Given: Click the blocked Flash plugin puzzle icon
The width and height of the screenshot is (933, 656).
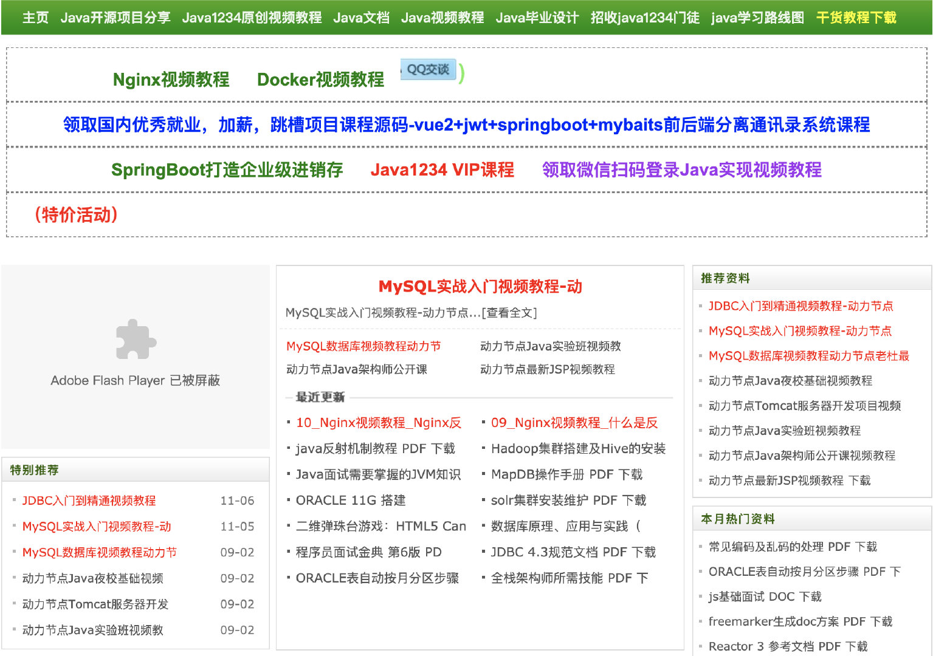Looking at the screenshot, I should [136, 339].
